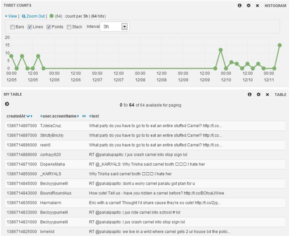Disable the Lines checkbox
The image size is (290, 236).
click(30, 27)
